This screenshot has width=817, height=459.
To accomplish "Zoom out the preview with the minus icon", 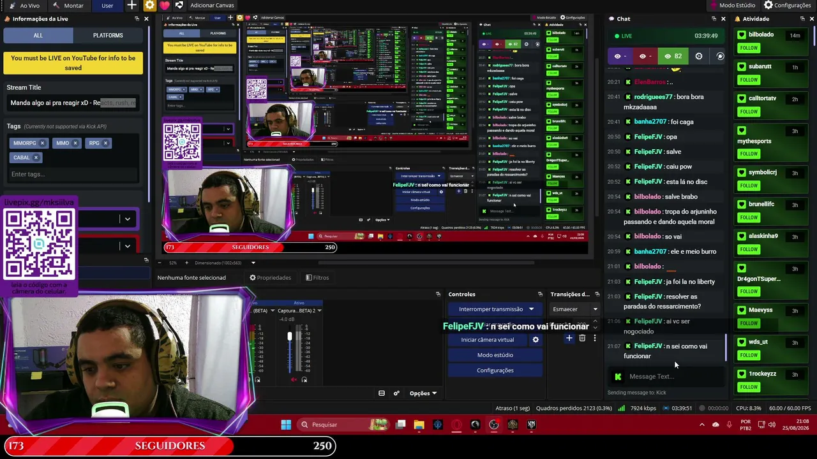I will (160, 263).
